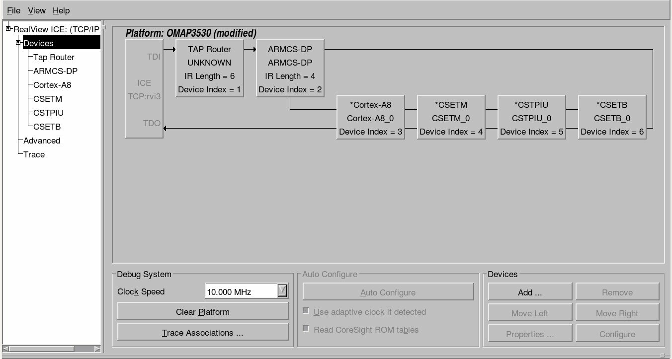Click the Platform: OMAP3530 (modified) title
Image resolution: width=672 pixels, height=359 pixels.
[191, 33]
